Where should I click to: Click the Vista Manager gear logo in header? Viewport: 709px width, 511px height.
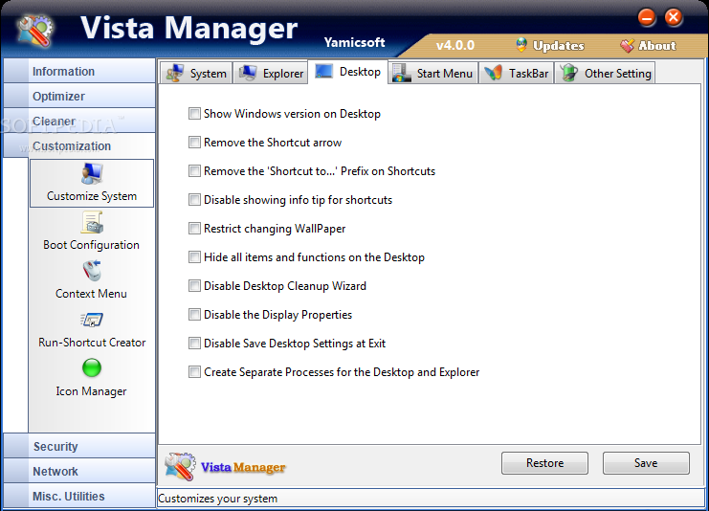click(x=35, y=31)
